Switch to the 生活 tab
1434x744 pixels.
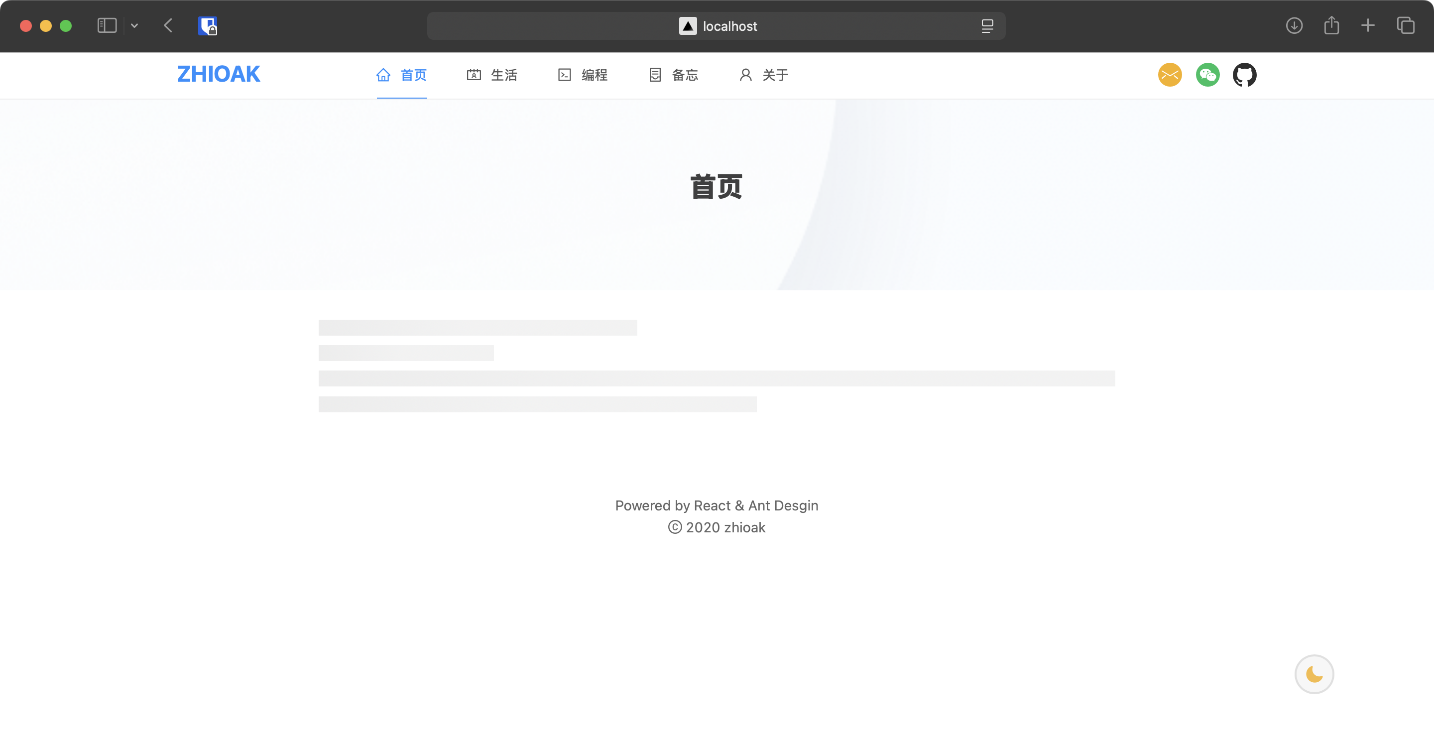[x=492, y=75]
